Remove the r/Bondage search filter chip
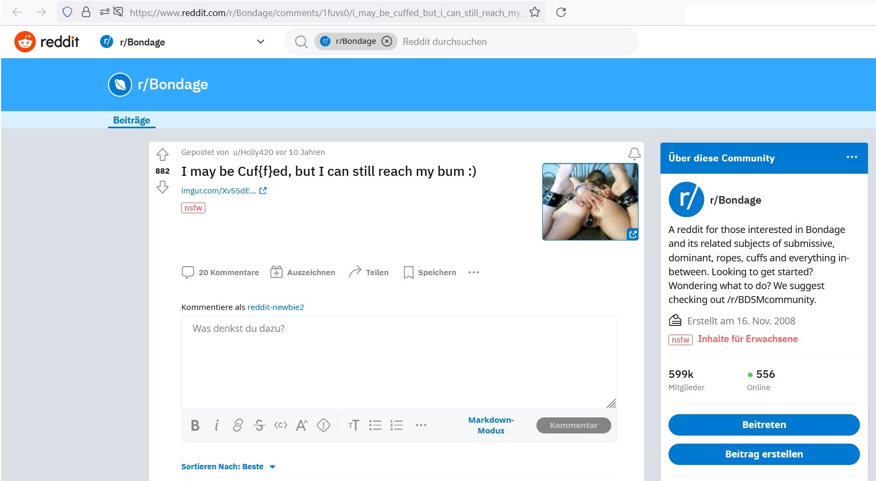 (x=387, y=41)
